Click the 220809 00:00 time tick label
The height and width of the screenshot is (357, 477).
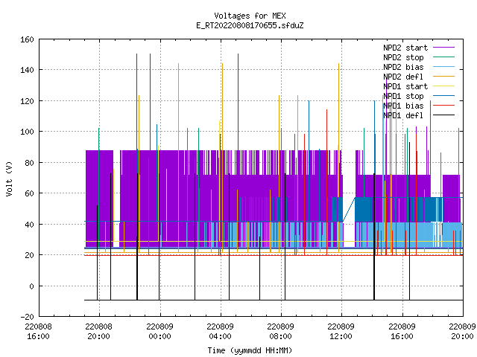coord(159,331)
